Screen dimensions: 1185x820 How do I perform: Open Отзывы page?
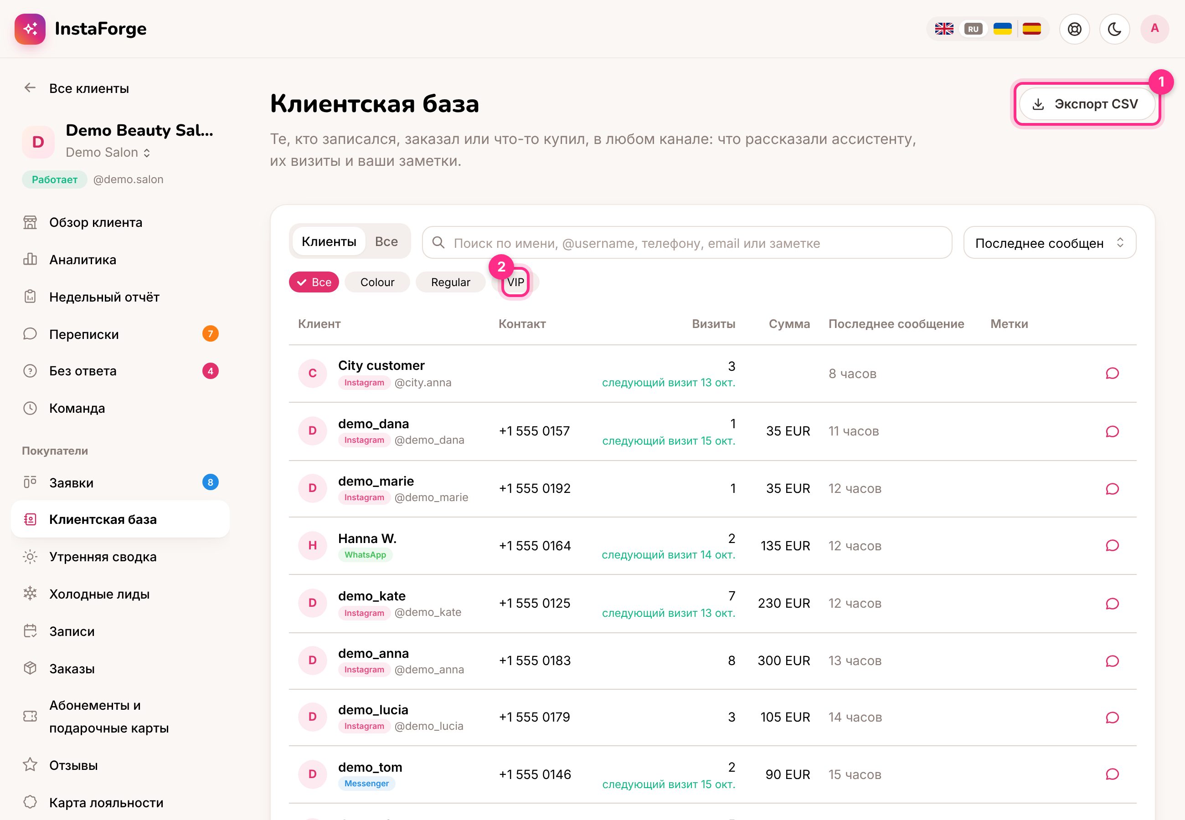coord(120,765)
